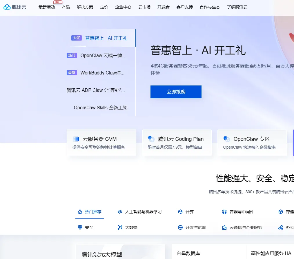Click the HOT badge above 最新活动
294x259 pixels.
pyautogui.click(x=58, y=2)
